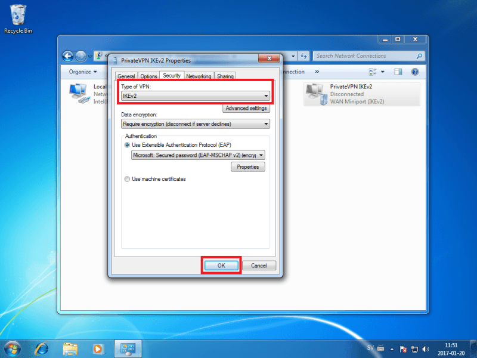Click the Advanced settings button

point(246,108)
